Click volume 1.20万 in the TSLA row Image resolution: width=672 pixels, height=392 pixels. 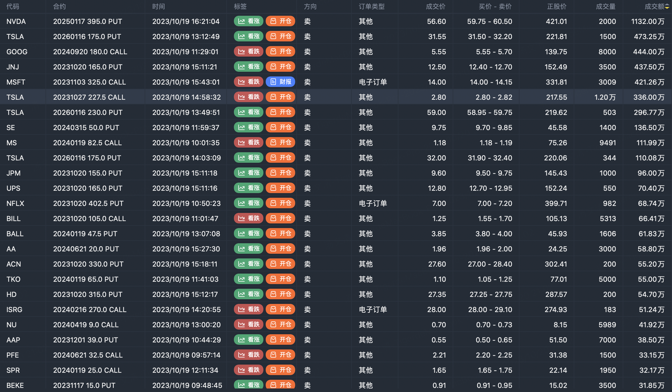[605, 97]
